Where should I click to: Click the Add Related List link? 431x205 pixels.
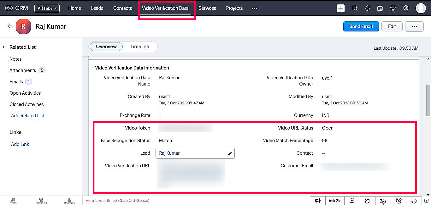[27, 116]
